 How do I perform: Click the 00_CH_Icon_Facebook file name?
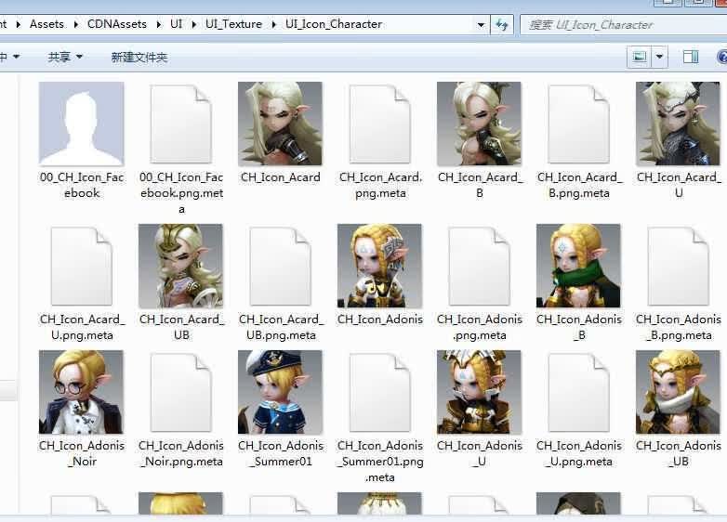pyautogui.click(x=82, y=185)
